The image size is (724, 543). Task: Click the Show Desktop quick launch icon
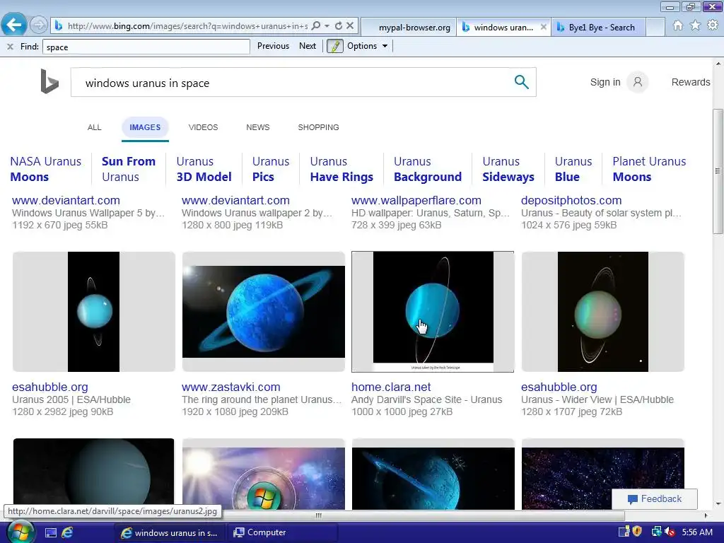[x=51, y=533]
